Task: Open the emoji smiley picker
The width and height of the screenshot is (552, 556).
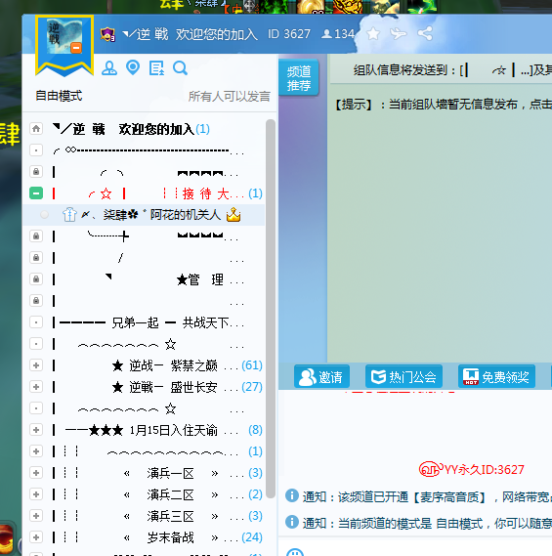Action: [x=295, y=552]
